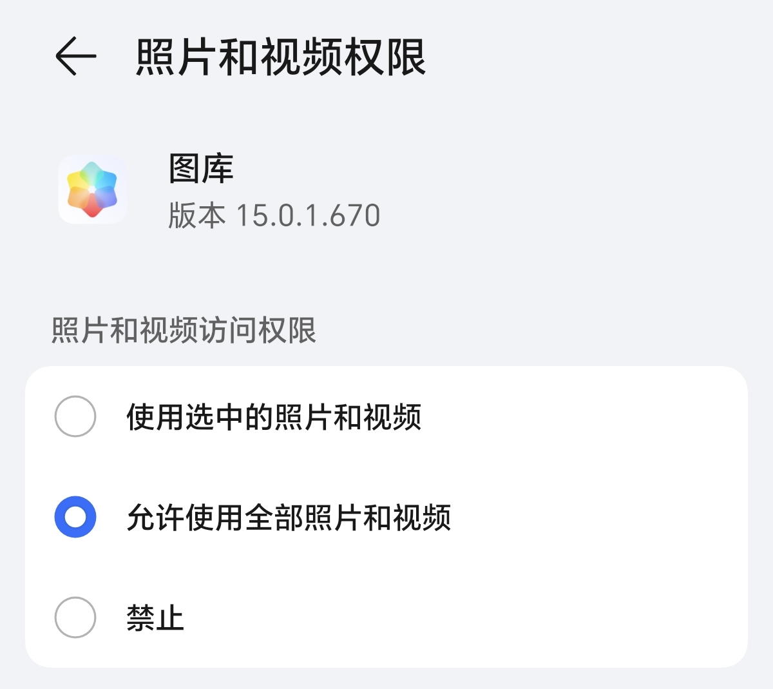Image resolution: width=773 pixels, height=689 pixels.
Task: Click the version number 15.0.1.670
Action: [308, 215]
